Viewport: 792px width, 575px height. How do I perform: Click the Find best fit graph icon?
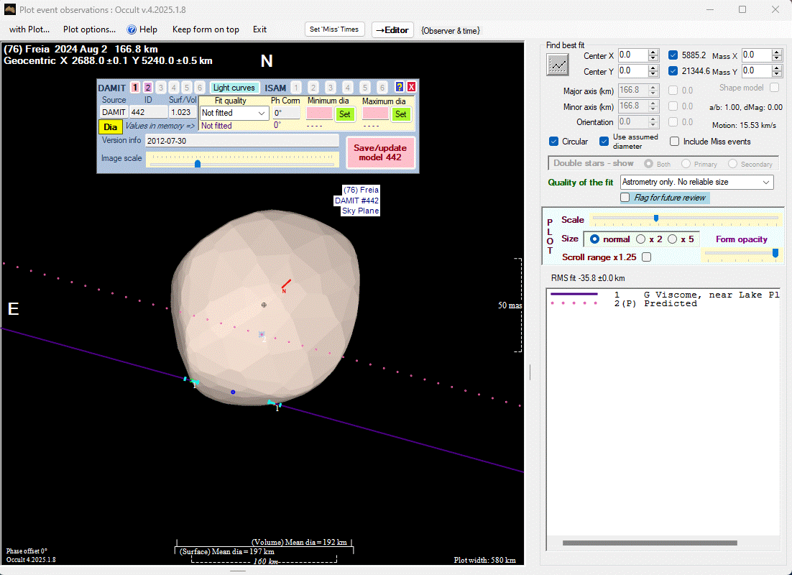[x=558, y=65]
